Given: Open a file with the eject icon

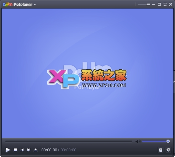Looking at the screenshot, I should (36, 150).
